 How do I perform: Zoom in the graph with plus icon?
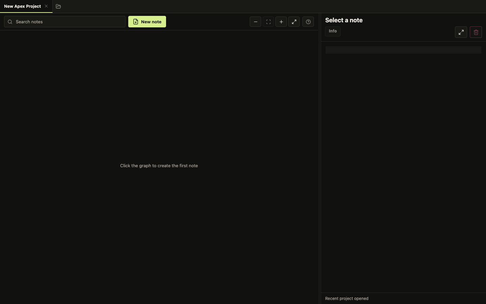(x=281, y=22)
